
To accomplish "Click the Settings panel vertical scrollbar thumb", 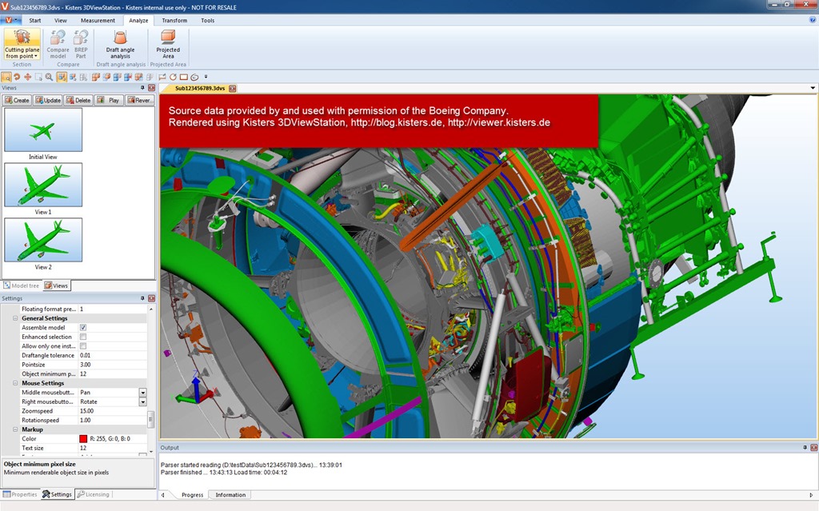I will (151, 419).
